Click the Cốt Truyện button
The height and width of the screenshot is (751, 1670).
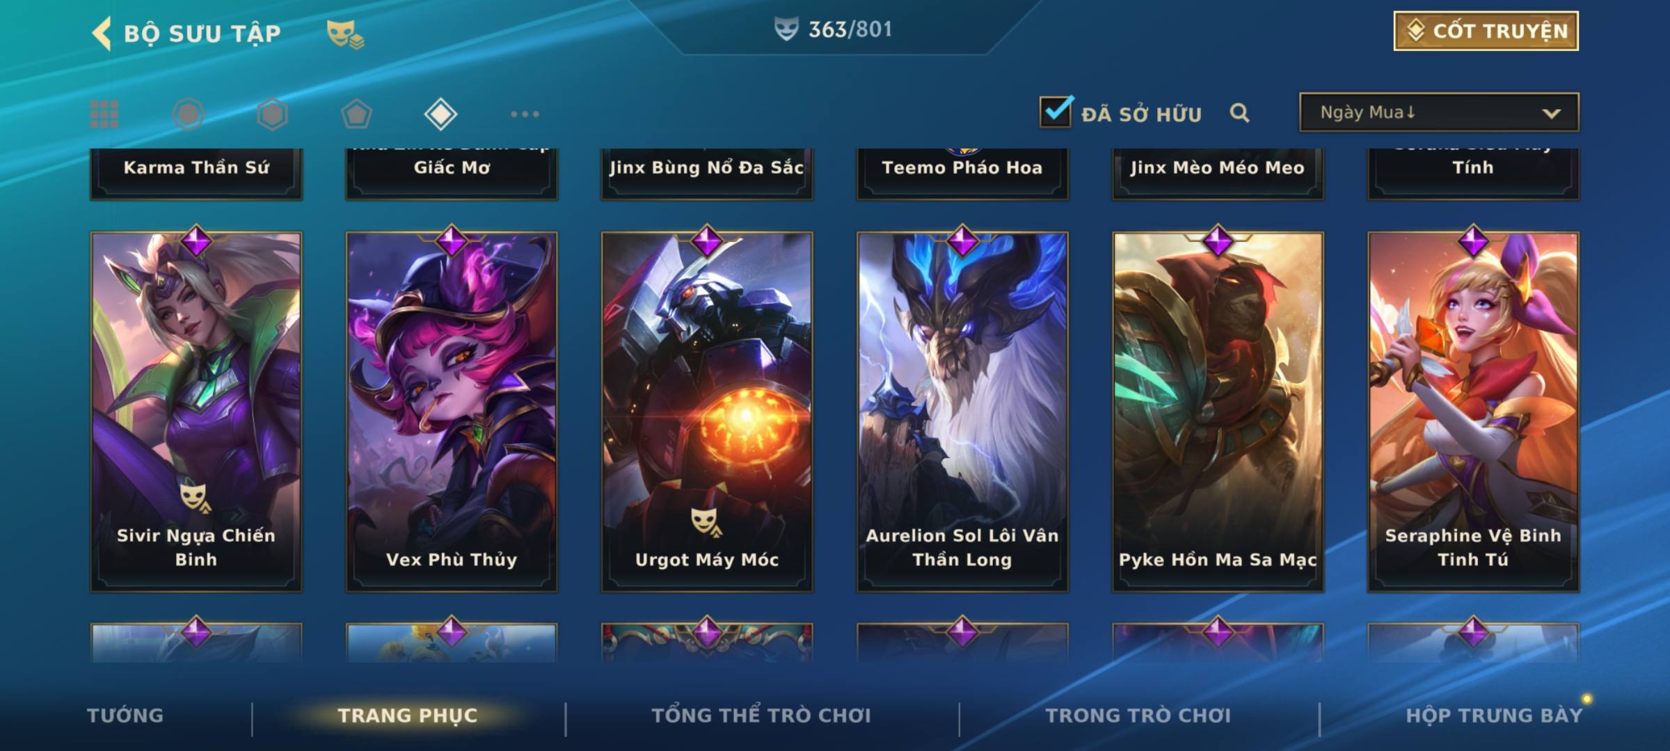coord(1486,31)
